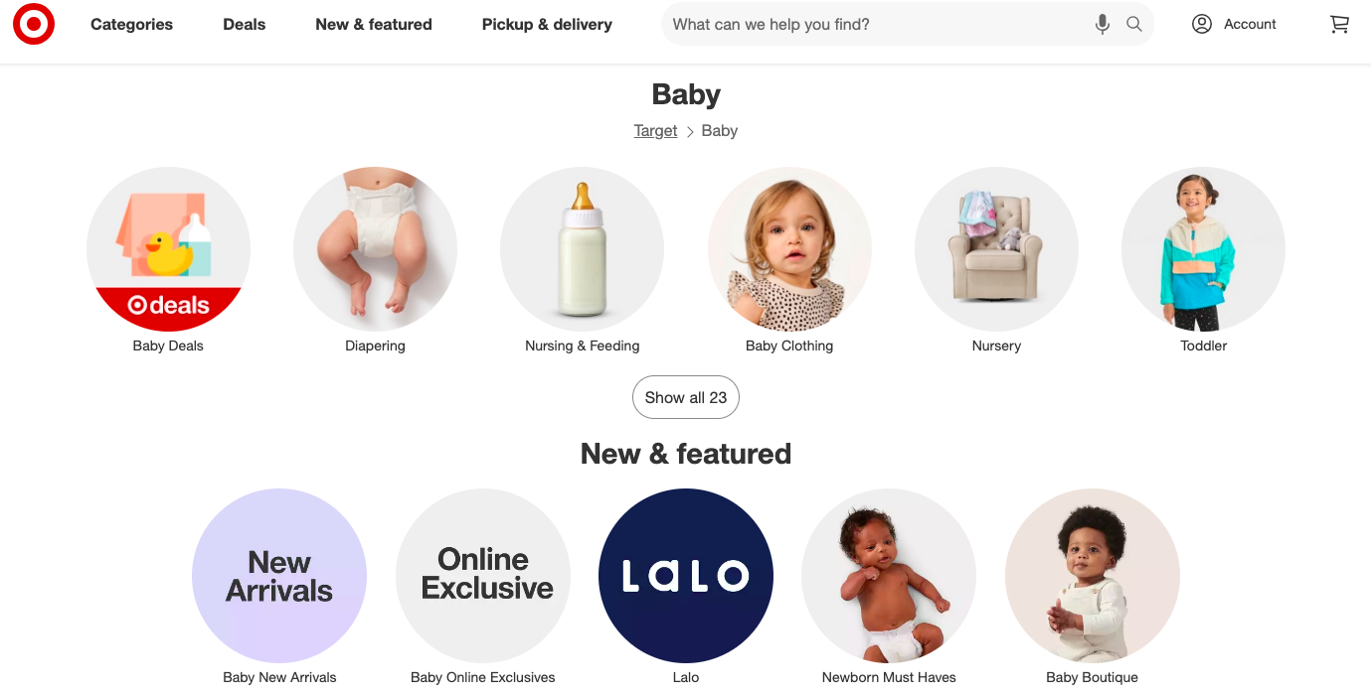Select the Lalo brand logo circle

[686, 576]
